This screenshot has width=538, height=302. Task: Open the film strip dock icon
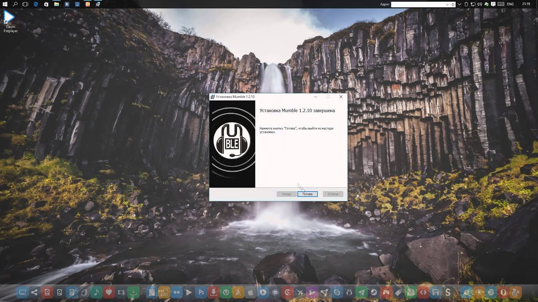121,292
